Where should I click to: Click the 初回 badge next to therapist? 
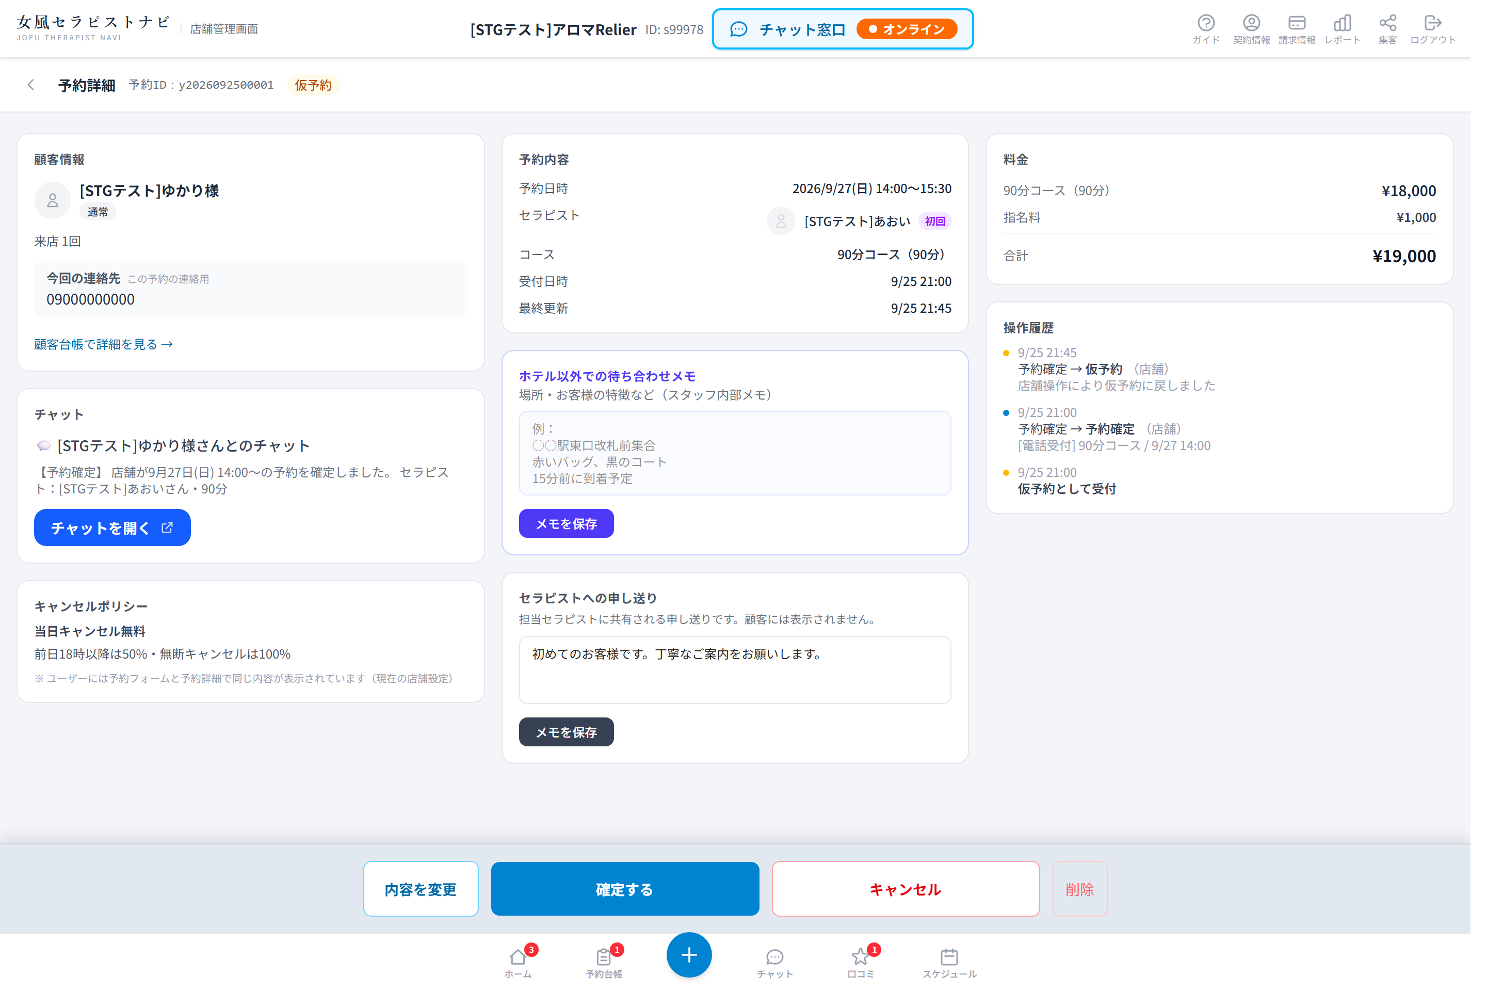click(x=945, y=223)
